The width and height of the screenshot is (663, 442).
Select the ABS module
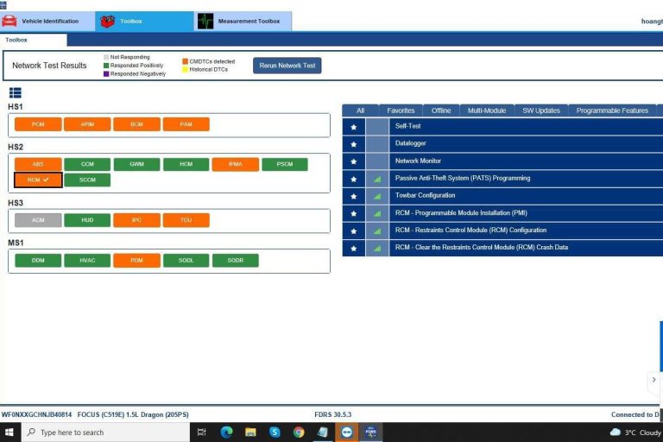click(38, 164)
